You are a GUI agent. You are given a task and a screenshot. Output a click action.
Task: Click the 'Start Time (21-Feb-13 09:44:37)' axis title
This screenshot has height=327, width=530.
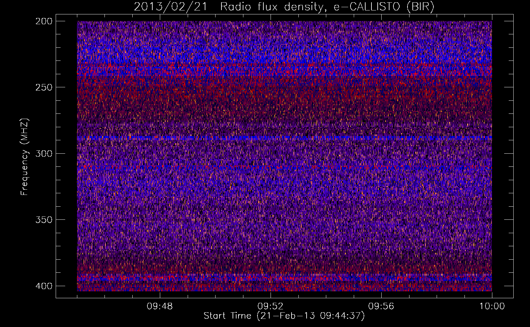point(284,316)
